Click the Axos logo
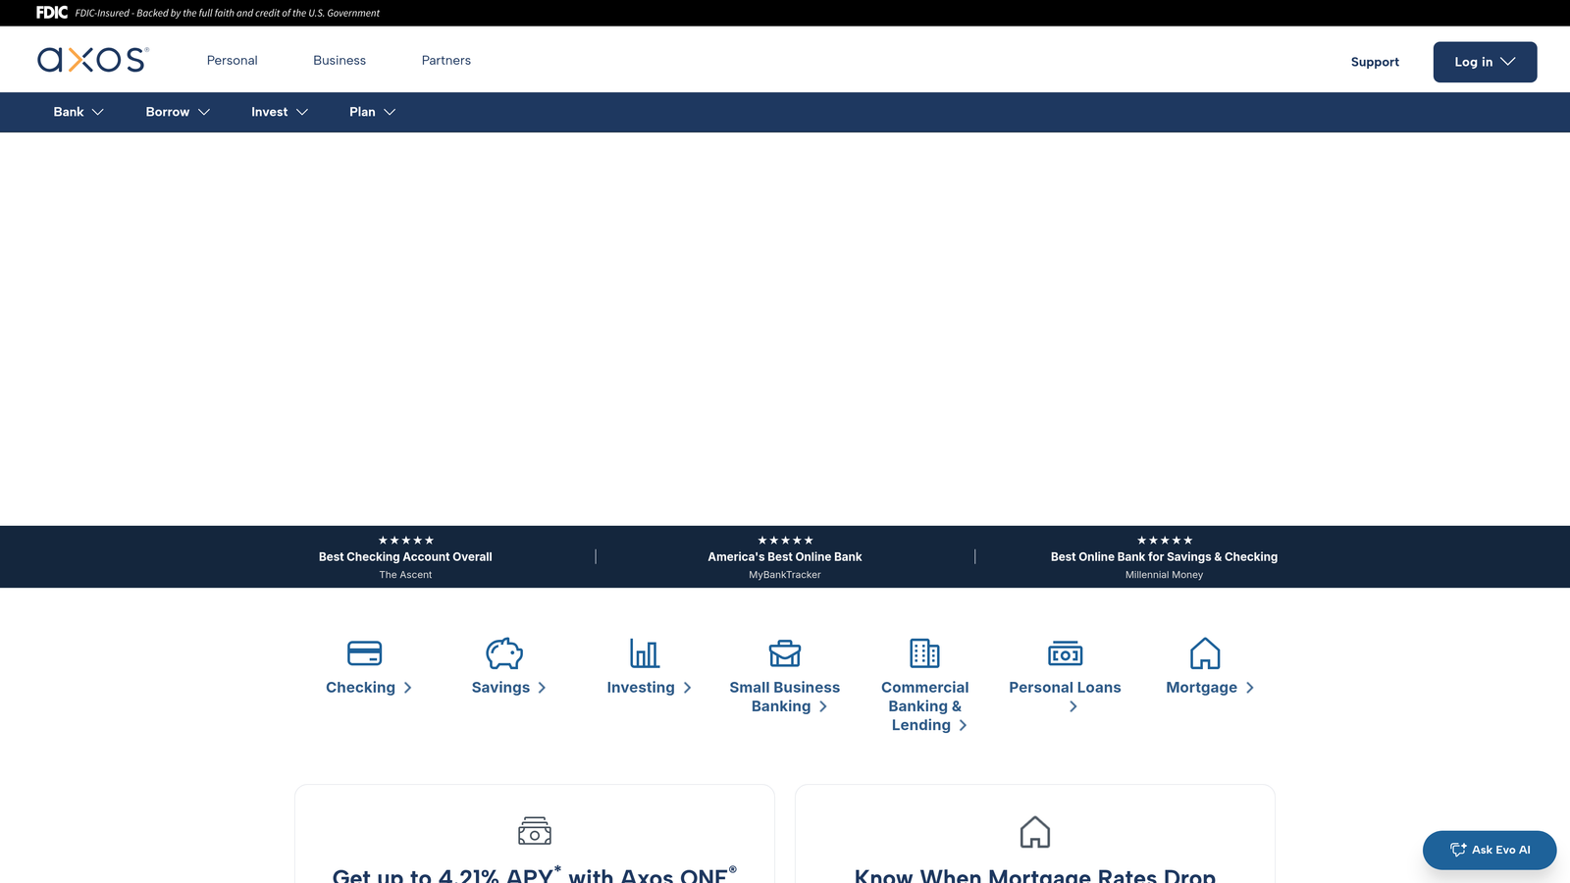Viewport: 1570px width, 883px height. coord(93,60)
